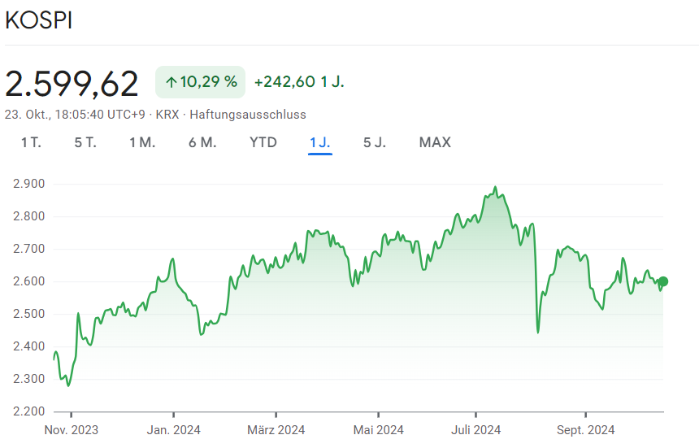Image resolution: width=699 pixels, height=448 pixels.
Task: Click the green endpoint dot on chart
Action: (x=663, y=281)
